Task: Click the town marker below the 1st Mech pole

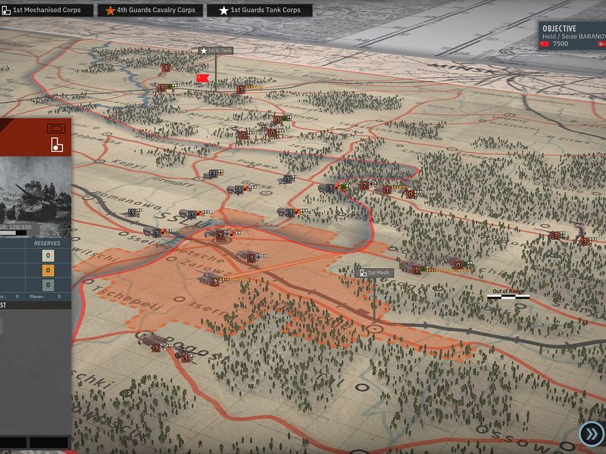Action: click(x=374, y=329)
